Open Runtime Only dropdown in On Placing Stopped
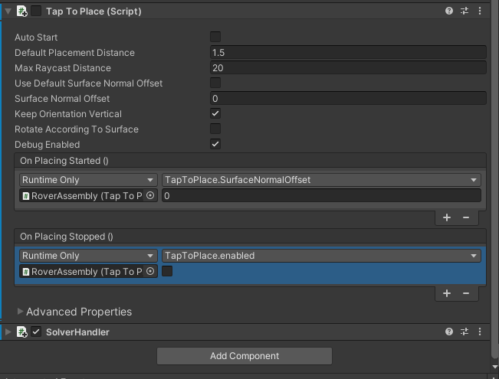This screenshot has width=499, height=379. pos(88,256)
